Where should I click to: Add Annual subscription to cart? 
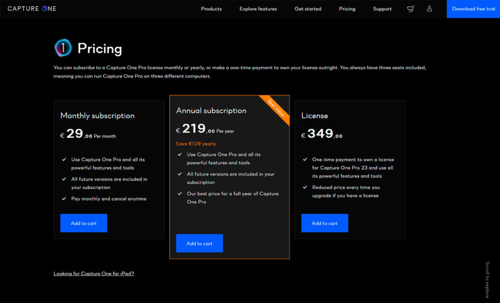coord(199,243)
